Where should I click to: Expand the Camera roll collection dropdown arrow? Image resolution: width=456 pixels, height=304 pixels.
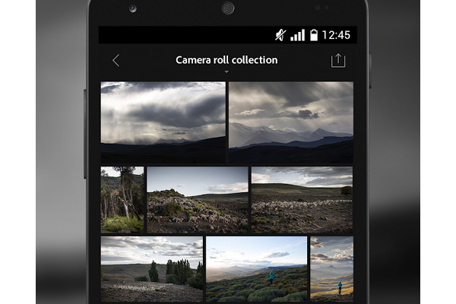(226, 71)
